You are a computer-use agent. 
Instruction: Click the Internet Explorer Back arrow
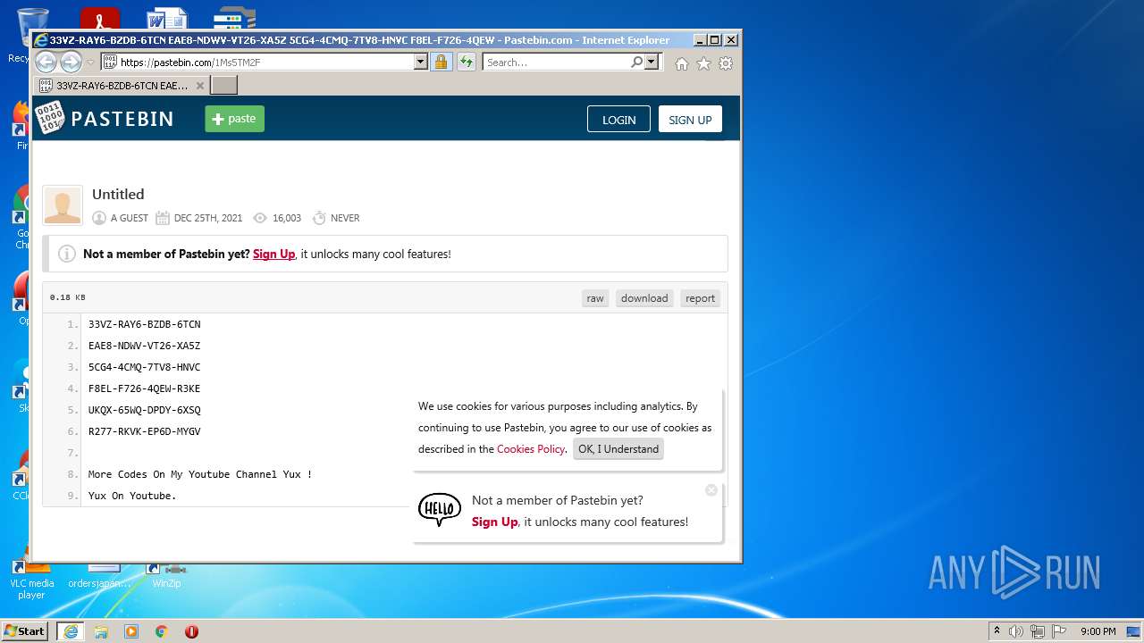(x=46, y=62)
